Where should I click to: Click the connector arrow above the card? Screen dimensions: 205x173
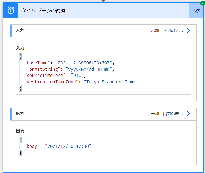[103, 1]
